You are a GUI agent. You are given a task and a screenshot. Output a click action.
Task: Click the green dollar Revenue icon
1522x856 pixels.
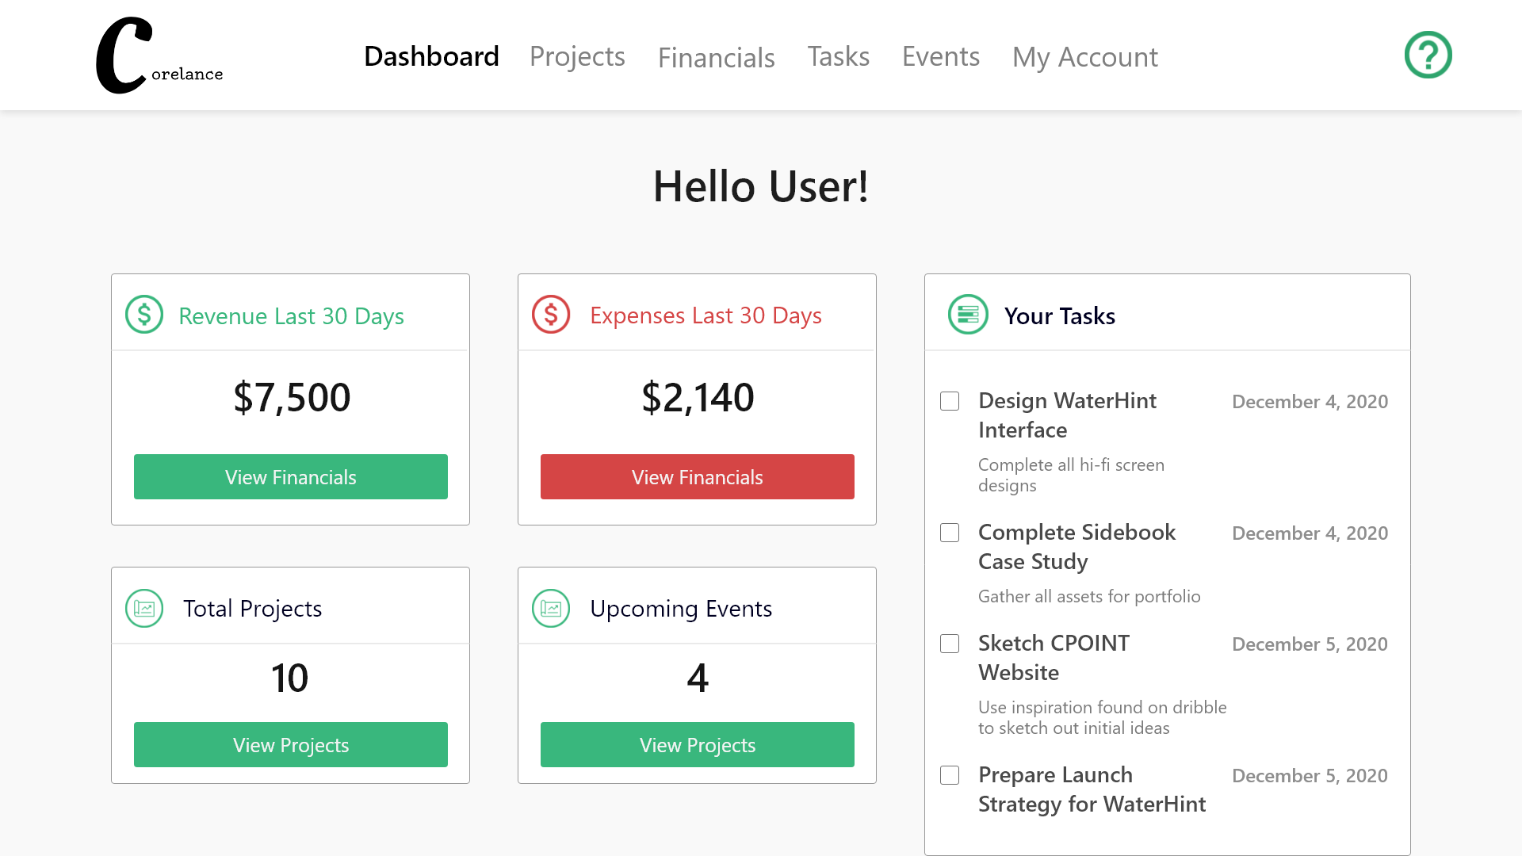pos(144,315)
